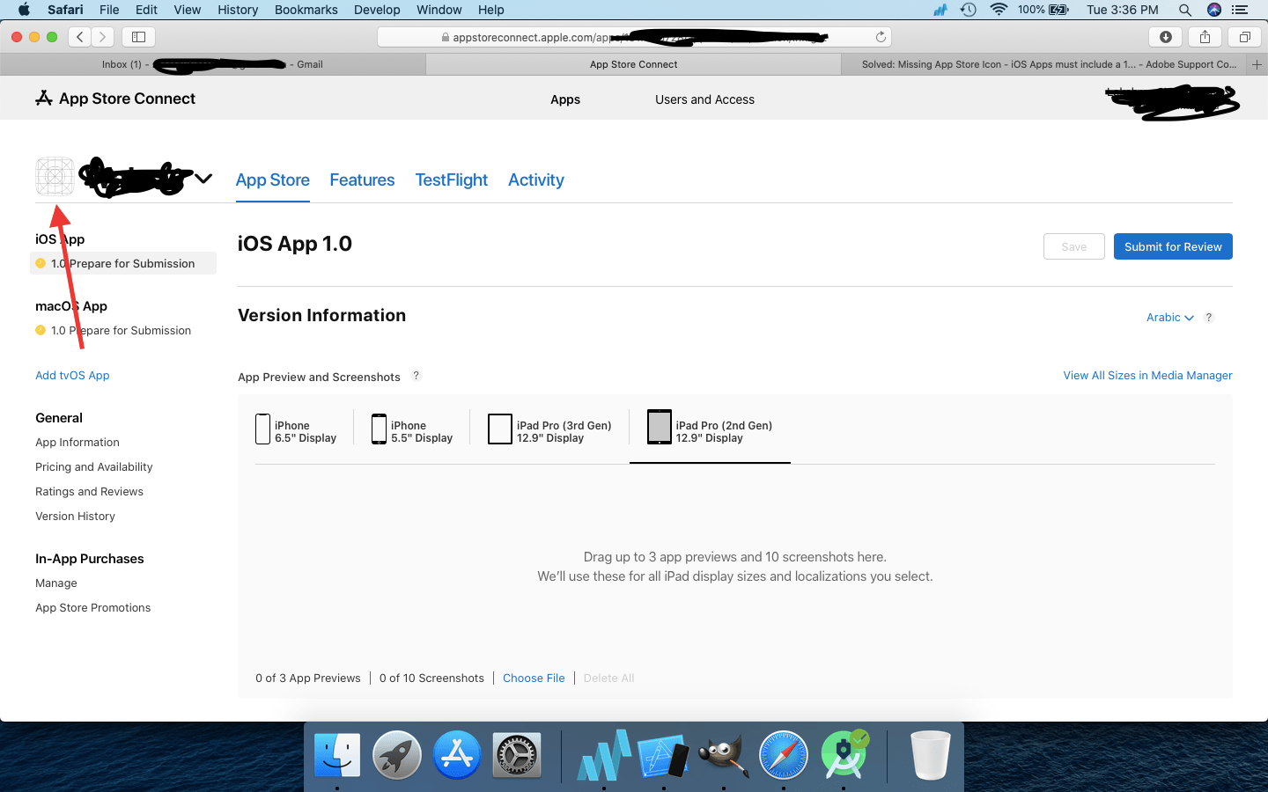
Task: Click the Save button
Action: [1074, 246]
